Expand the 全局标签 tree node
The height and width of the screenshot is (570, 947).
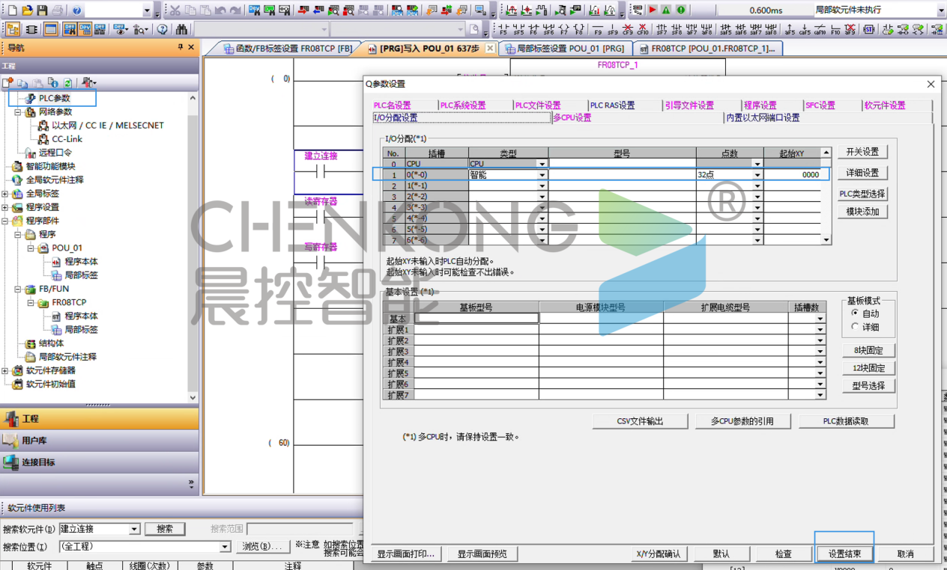(5, 194)
